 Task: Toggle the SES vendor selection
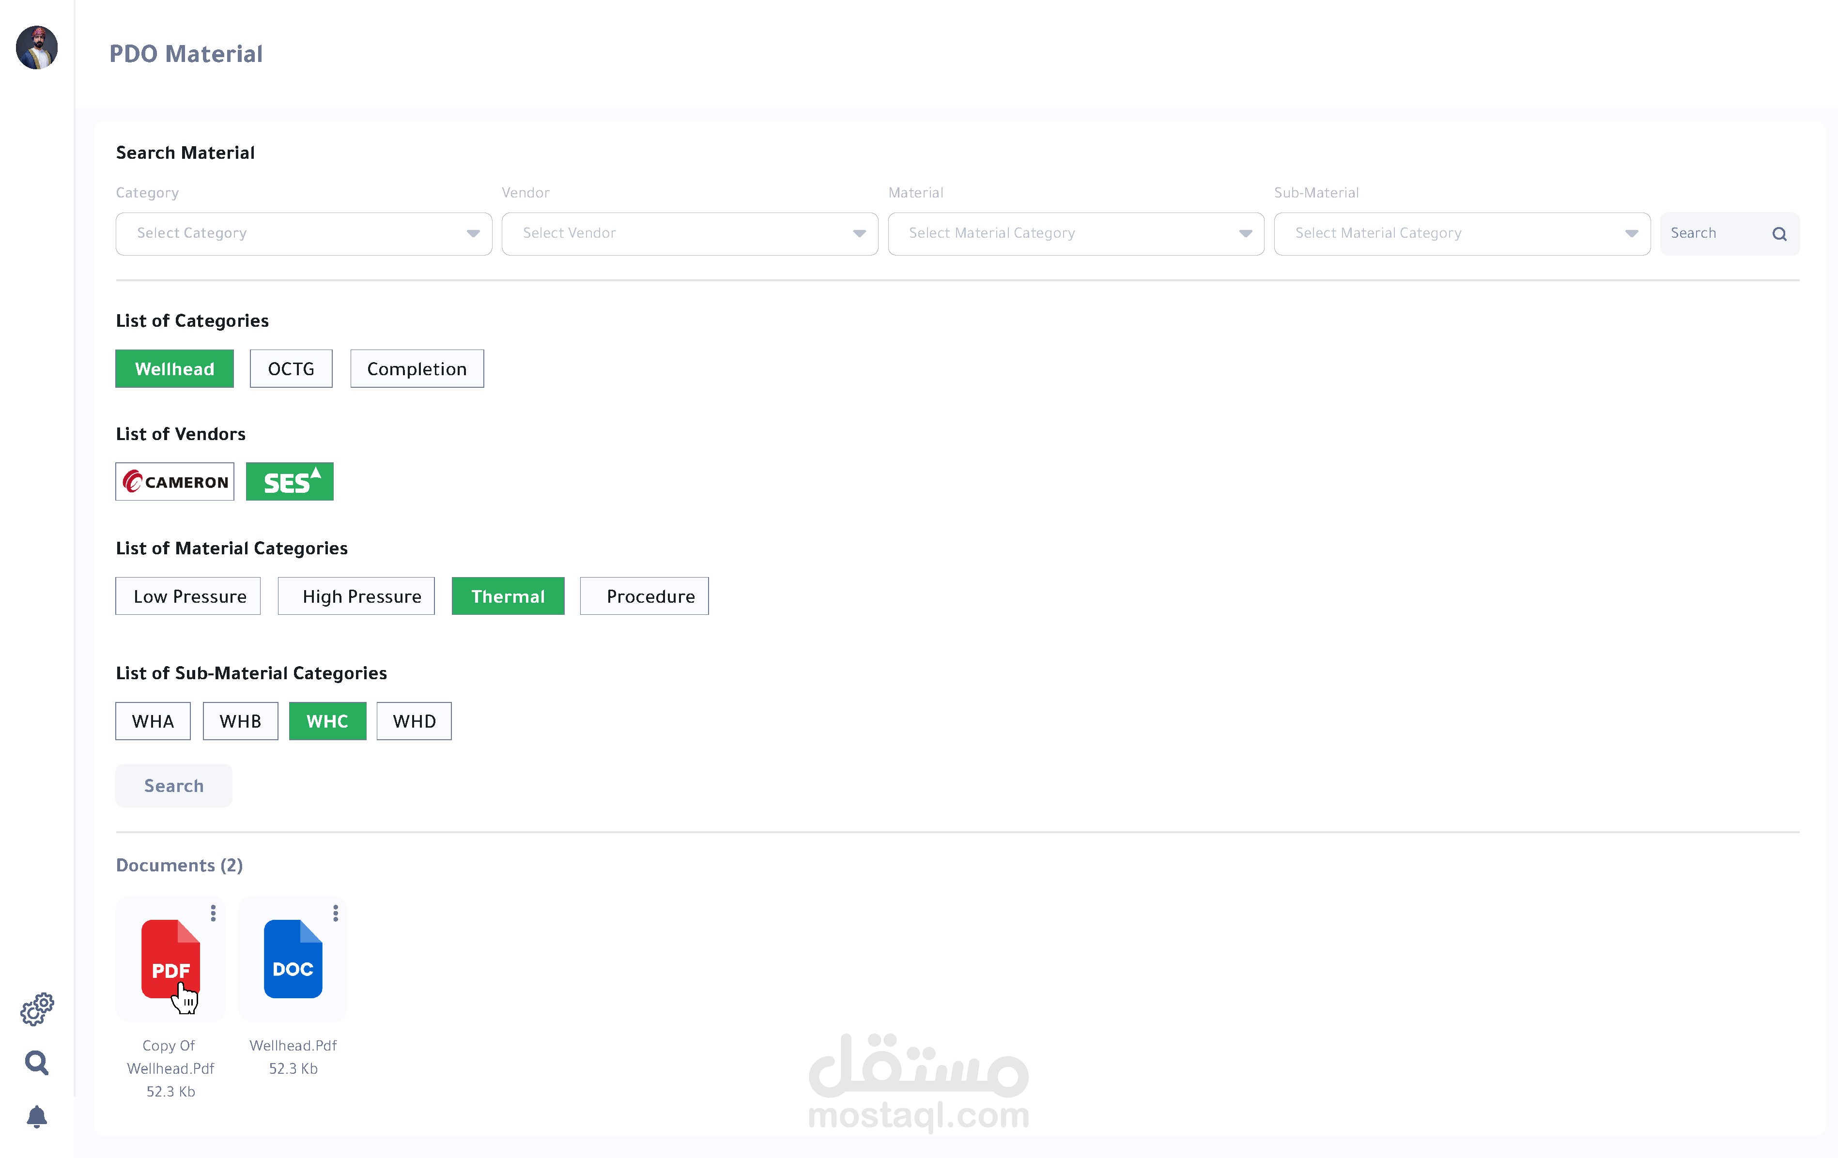pos(289,481)
